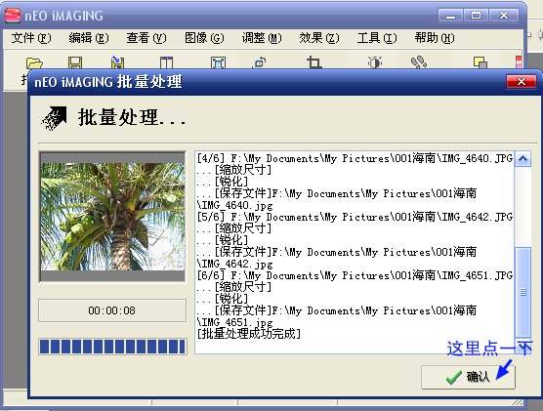Close the 批量处理 dialog
Image resolution: width=543 pixels, height=411 pixels.
(x=522, y=82)
